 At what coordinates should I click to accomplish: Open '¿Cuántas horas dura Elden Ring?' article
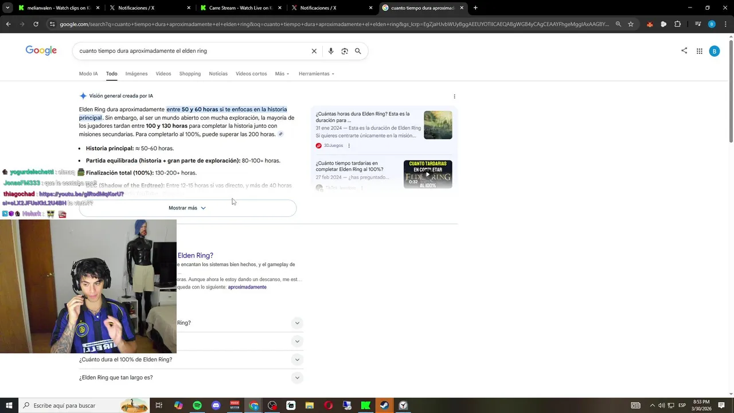[362, 117]
